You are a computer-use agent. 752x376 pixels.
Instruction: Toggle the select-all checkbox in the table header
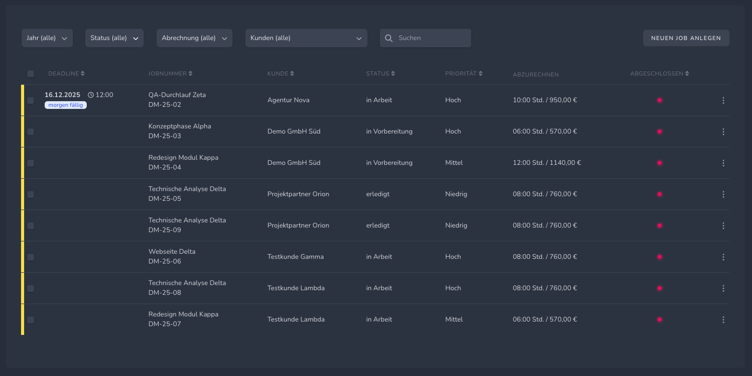tap(30, 73)
